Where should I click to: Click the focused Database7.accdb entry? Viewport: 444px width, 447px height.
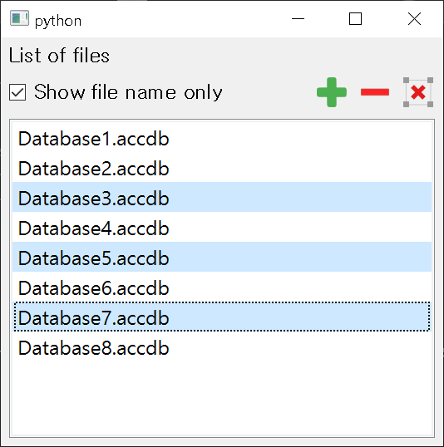(x=222, y=317)
